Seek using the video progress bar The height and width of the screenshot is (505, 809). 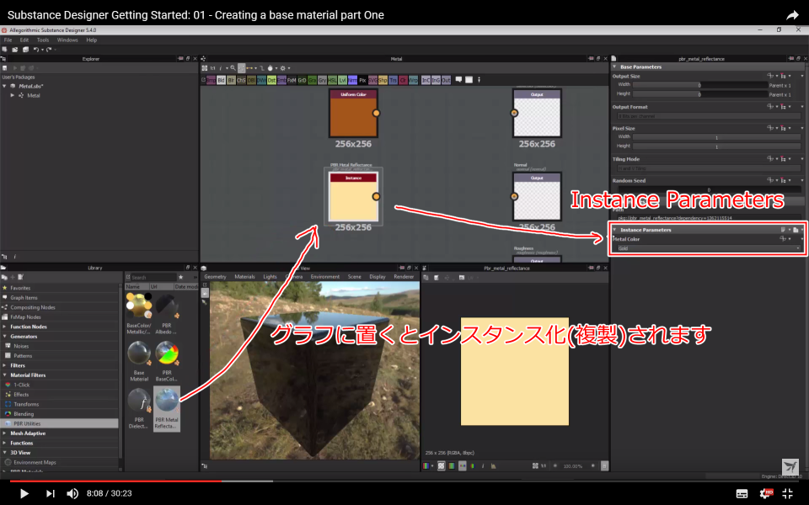pos(404,481)
